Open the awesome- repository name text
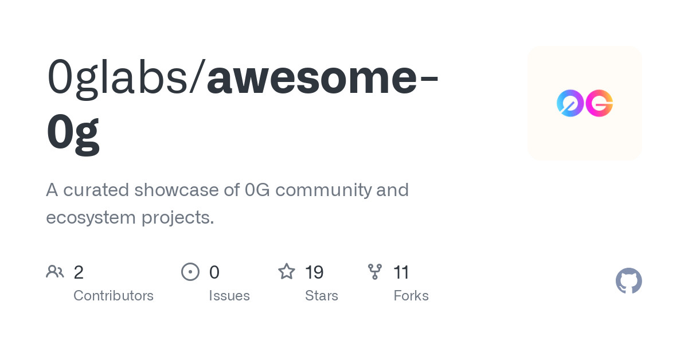 [x=323, y=77]
